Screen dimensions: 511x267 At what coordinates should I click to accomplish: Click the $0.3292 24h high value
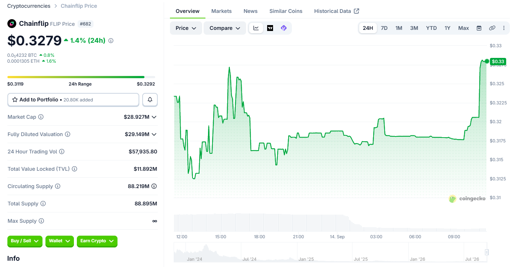[146, 84]
